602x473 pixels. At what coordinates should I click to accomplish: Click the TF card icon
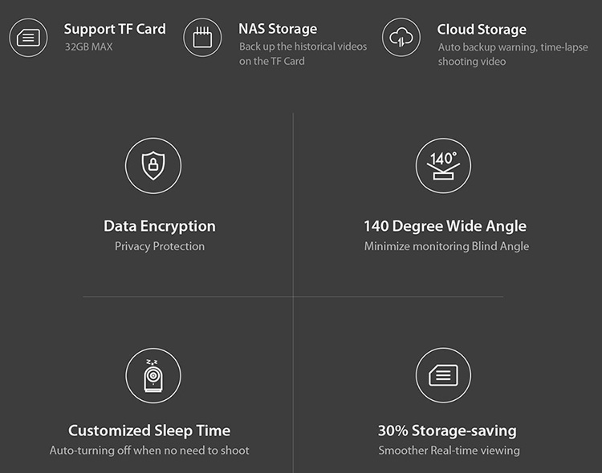coord(27,38)
